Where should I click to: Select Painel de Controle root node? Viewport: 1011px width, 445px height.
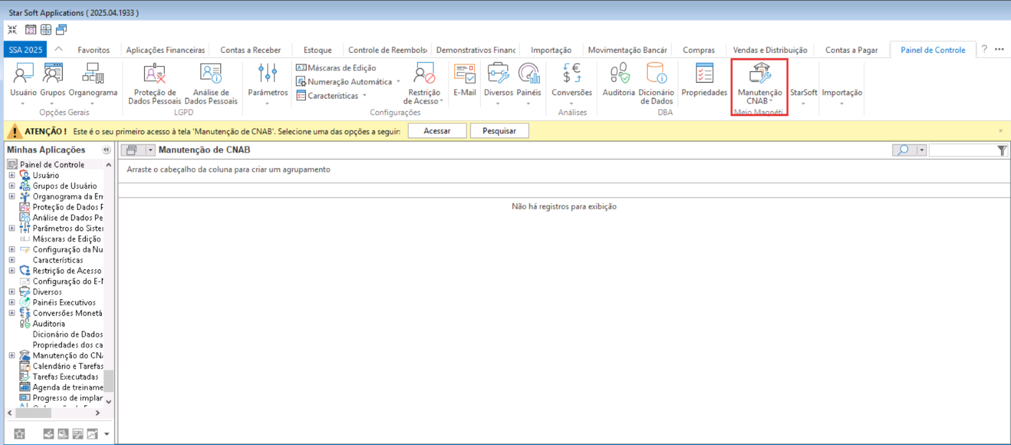[52, 165]
